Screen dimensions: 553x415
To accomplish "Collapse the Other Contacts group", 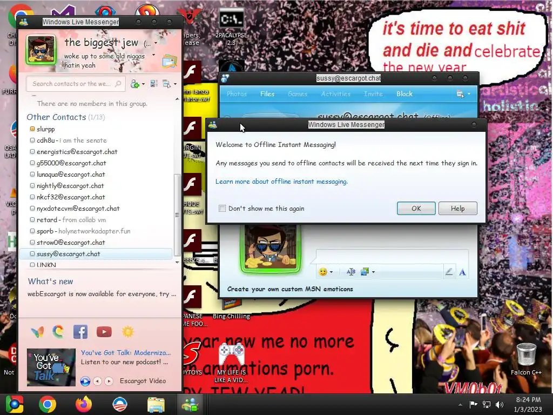I will [56, 117].
